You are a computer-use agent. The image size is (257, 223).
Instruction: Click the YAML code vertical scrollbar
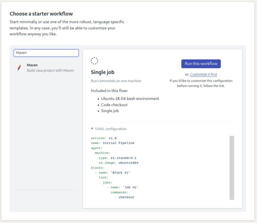coord(232,168)
